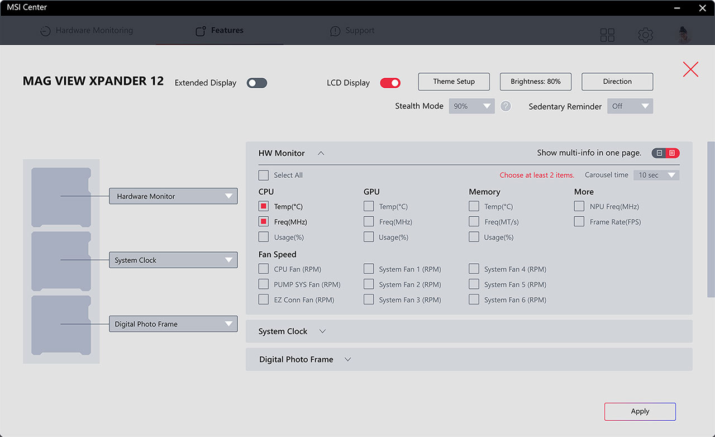Select multi-info page layout icon
This screenshot has width=715, height=437.
(x=672, y=153)
